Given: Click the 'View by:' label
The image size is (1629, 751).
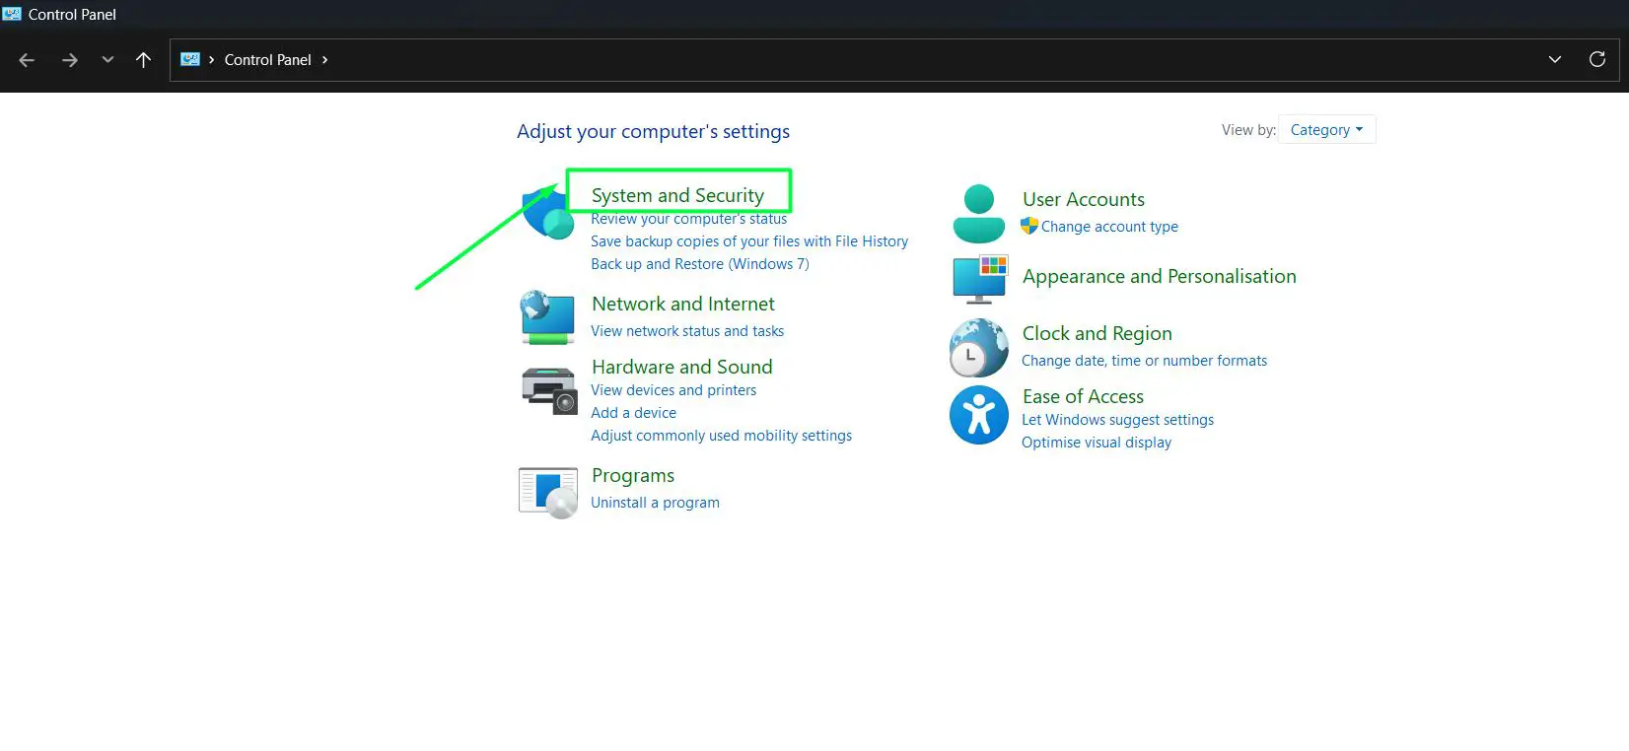Looking at the screenshot, I should (1248, 130).
